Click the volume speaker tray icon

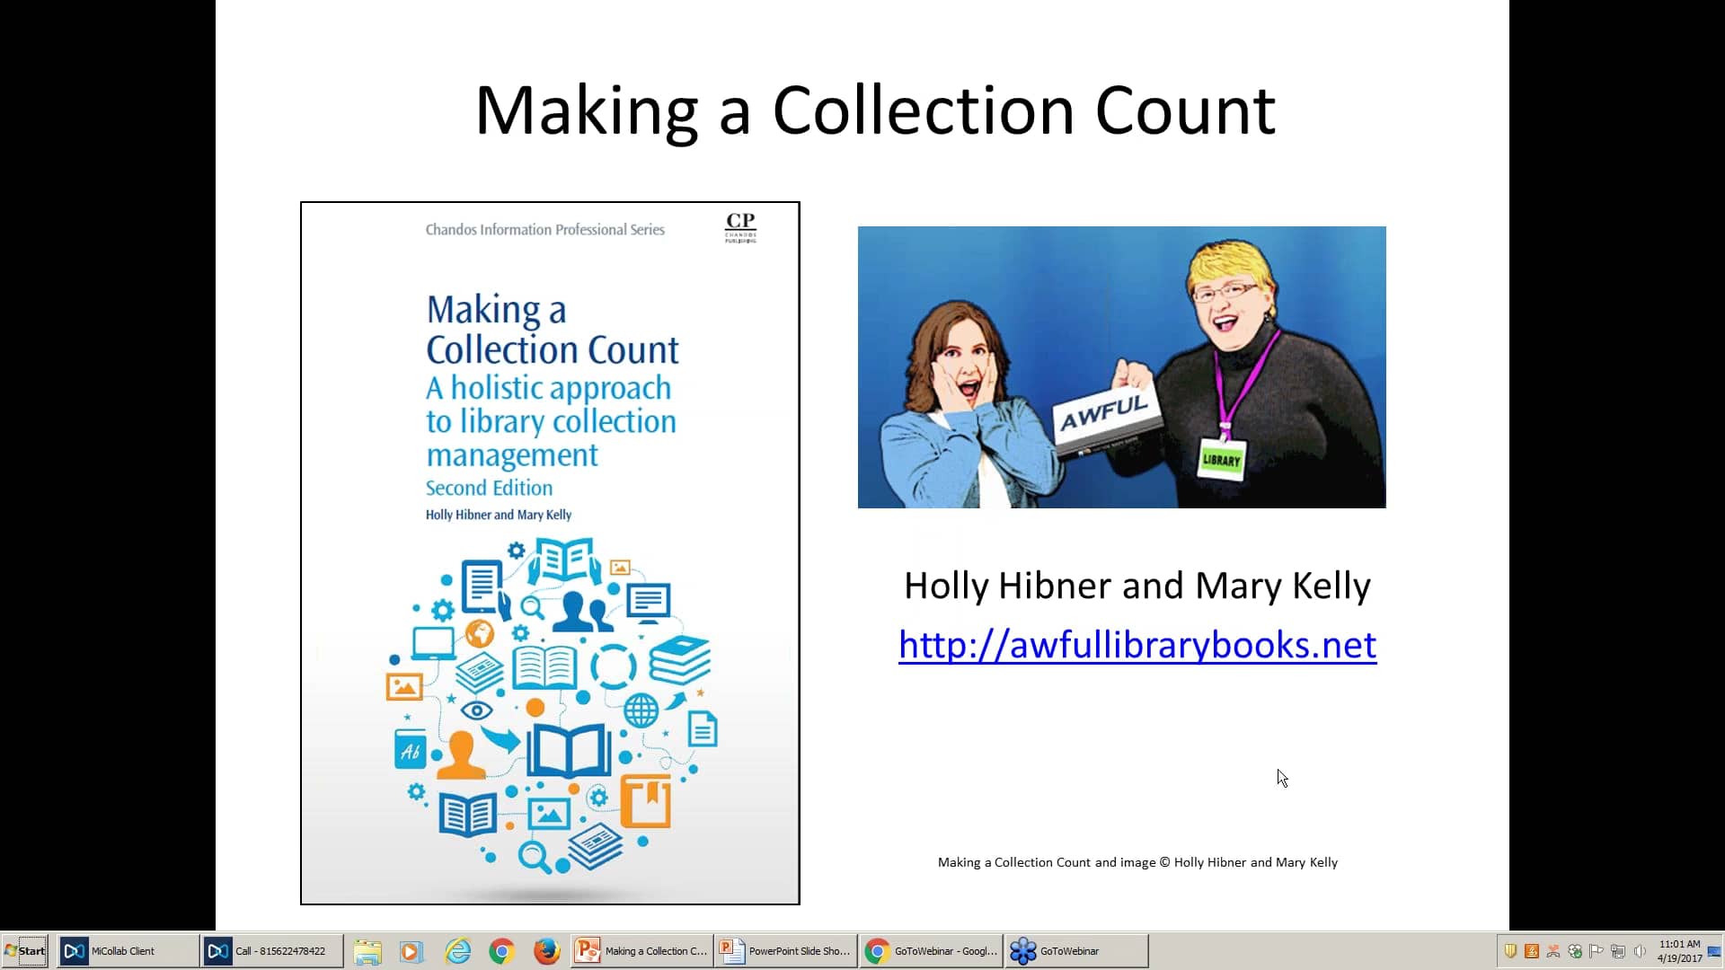[1640, 951]
